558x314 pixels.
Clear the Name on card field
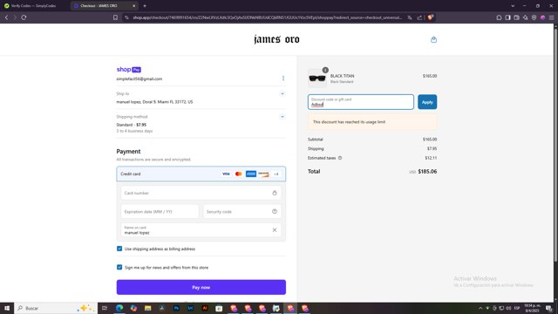click(x=275, y=230)
